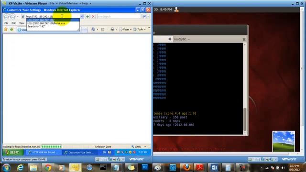Switch to Customize Your Settings taskbar button

coord(80,152)
